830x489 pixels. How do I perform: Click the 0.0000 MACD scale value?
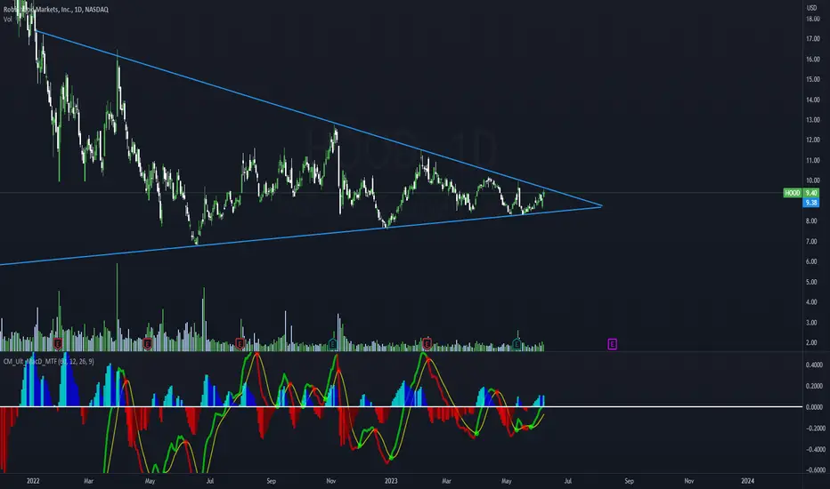814,407
